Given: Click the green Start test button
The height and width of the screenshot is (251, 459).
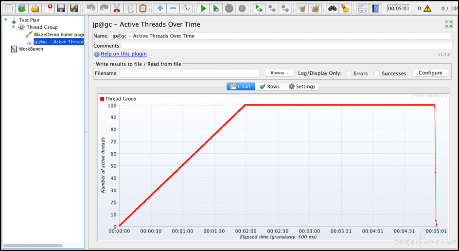Looking at the screenshot, I should point(203,8).
